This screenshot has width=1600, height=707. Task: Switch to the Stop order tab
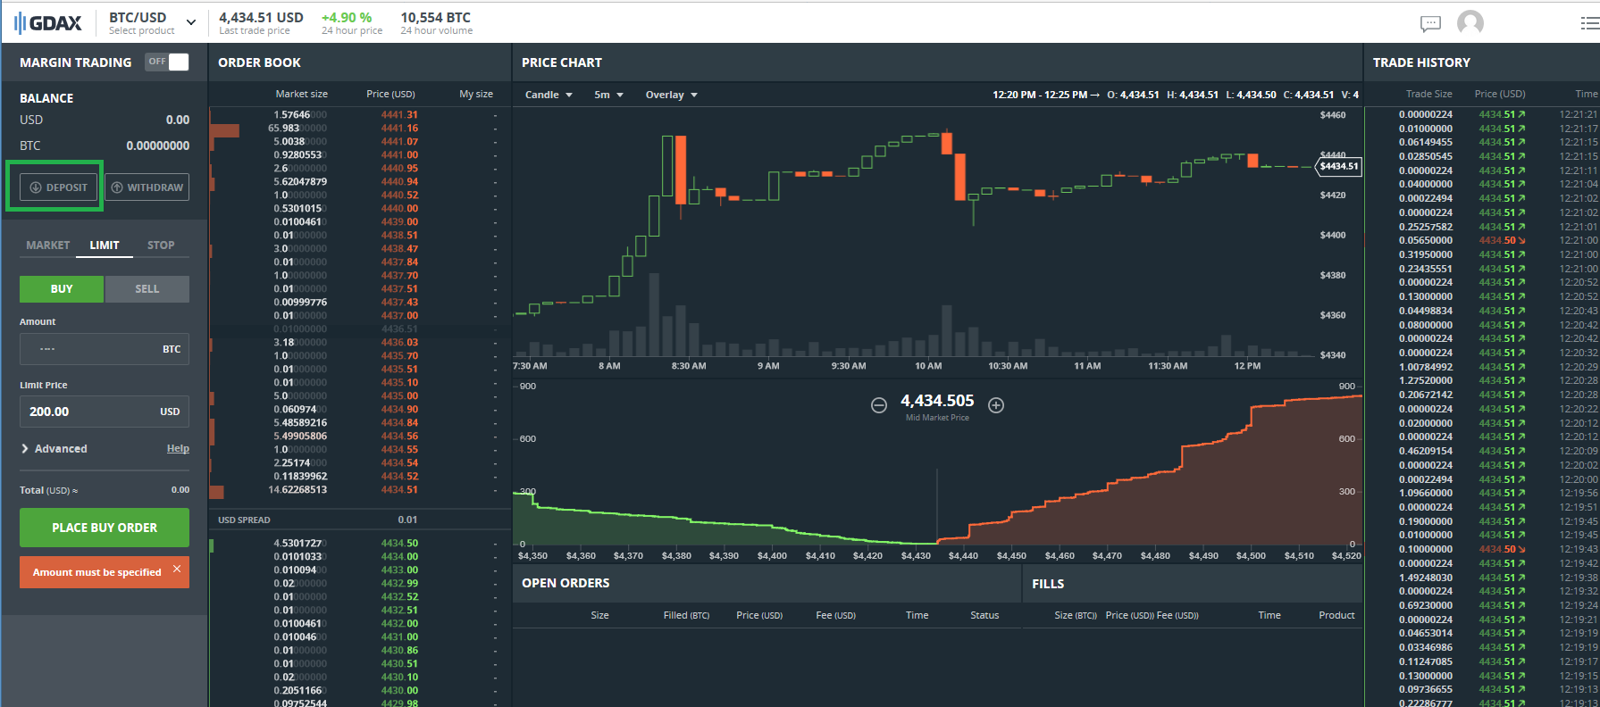point(161,245)
